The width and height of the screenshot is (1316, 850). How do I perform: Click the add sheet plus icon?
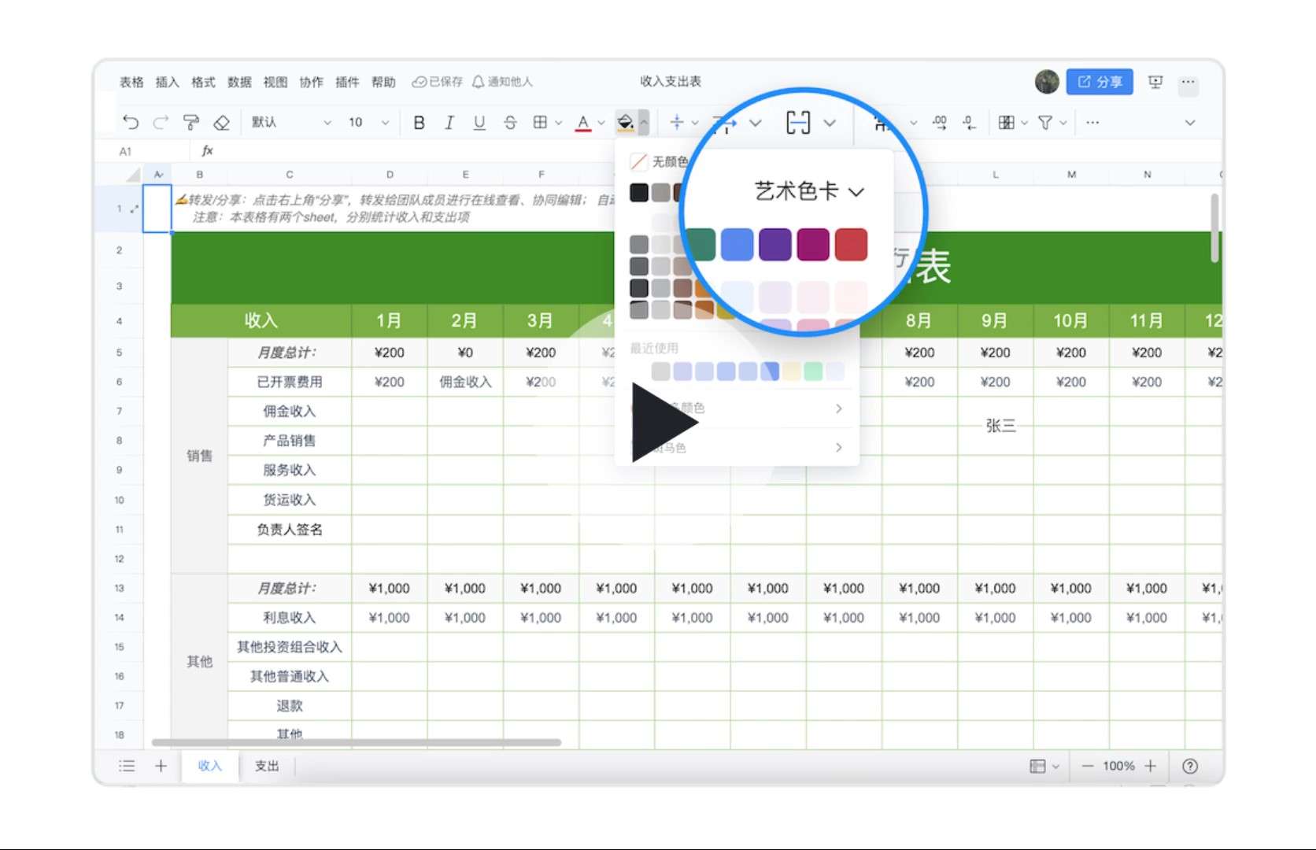coord(161,766)
